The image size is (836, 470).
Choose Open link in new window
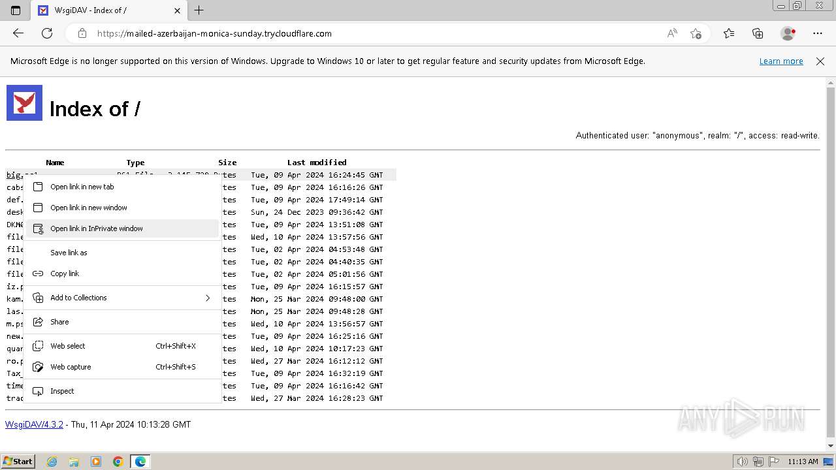click(122, 208)
